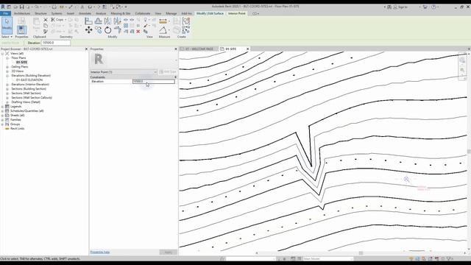This screenshot has height=265, width=471.
Task: Click the Zoom icon in navigation bar
Action: click(462, 70)
